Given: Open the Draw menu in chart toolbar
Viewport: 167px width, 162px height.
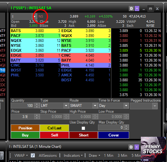Looking at the screenshot, I should click(x=94, y=156).
